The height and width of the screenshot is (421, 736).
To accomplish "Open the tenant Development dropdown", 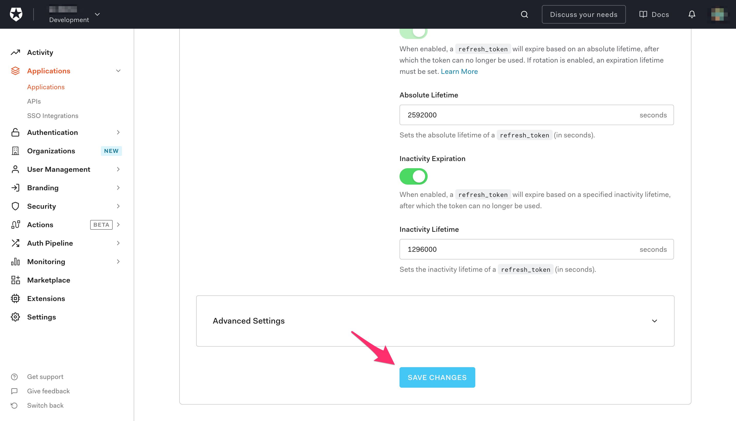I will click(x=97, y=14).
